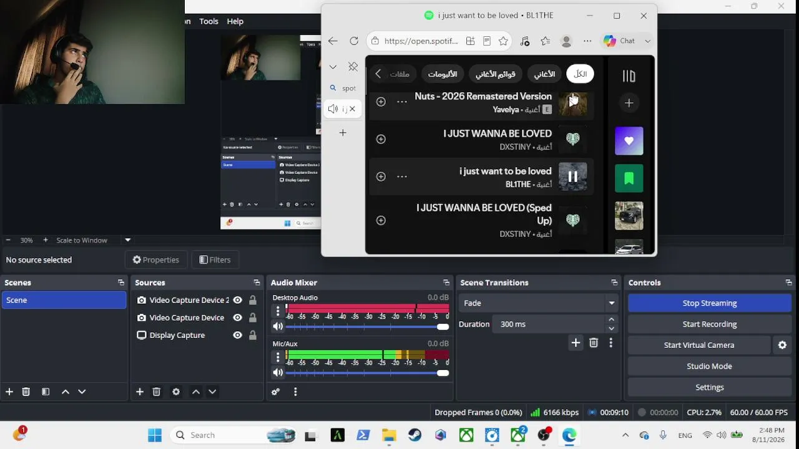The height and width of the screenshot is (449, 799).
Task: Float the Audio Mixer dock pop-out icon
Action: click(446, 282)
